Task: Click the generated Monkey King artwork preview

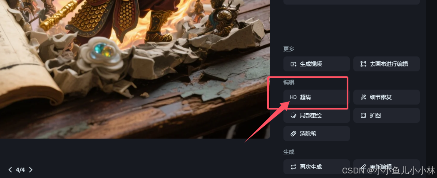Action: [x=135, y=69]
